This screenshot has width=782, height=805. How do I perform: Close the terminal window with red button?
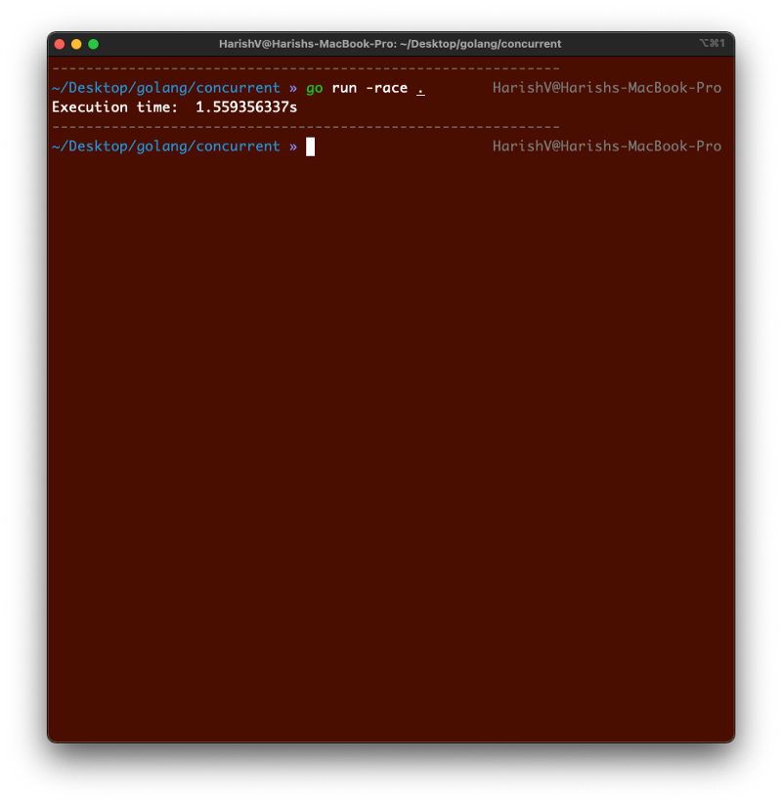[x=60, y=44]
